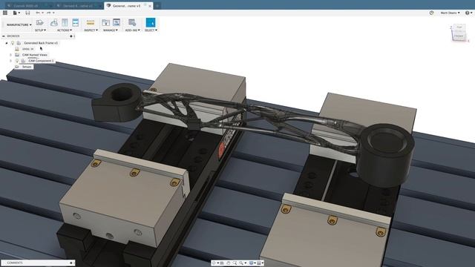Viewport: 475px width, 267px height.
Task: Expand the CAM Named Views node
Action: pyautogui.click(x=11, y=55)
